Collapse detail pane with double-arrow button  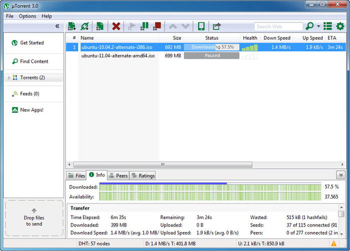point(340,175)
